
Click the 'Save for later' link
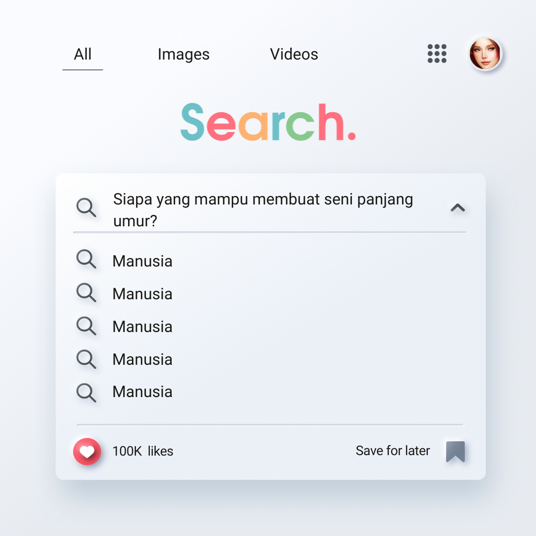click(x=393, y=451)
